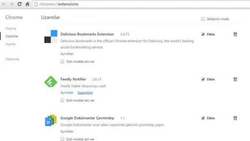
Task: Click the browser forward arrow
Action: [12, 5]
